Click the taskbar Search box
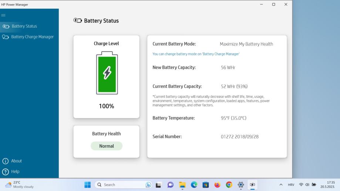This screenshot has width=340, height=191. coord(123,185)
